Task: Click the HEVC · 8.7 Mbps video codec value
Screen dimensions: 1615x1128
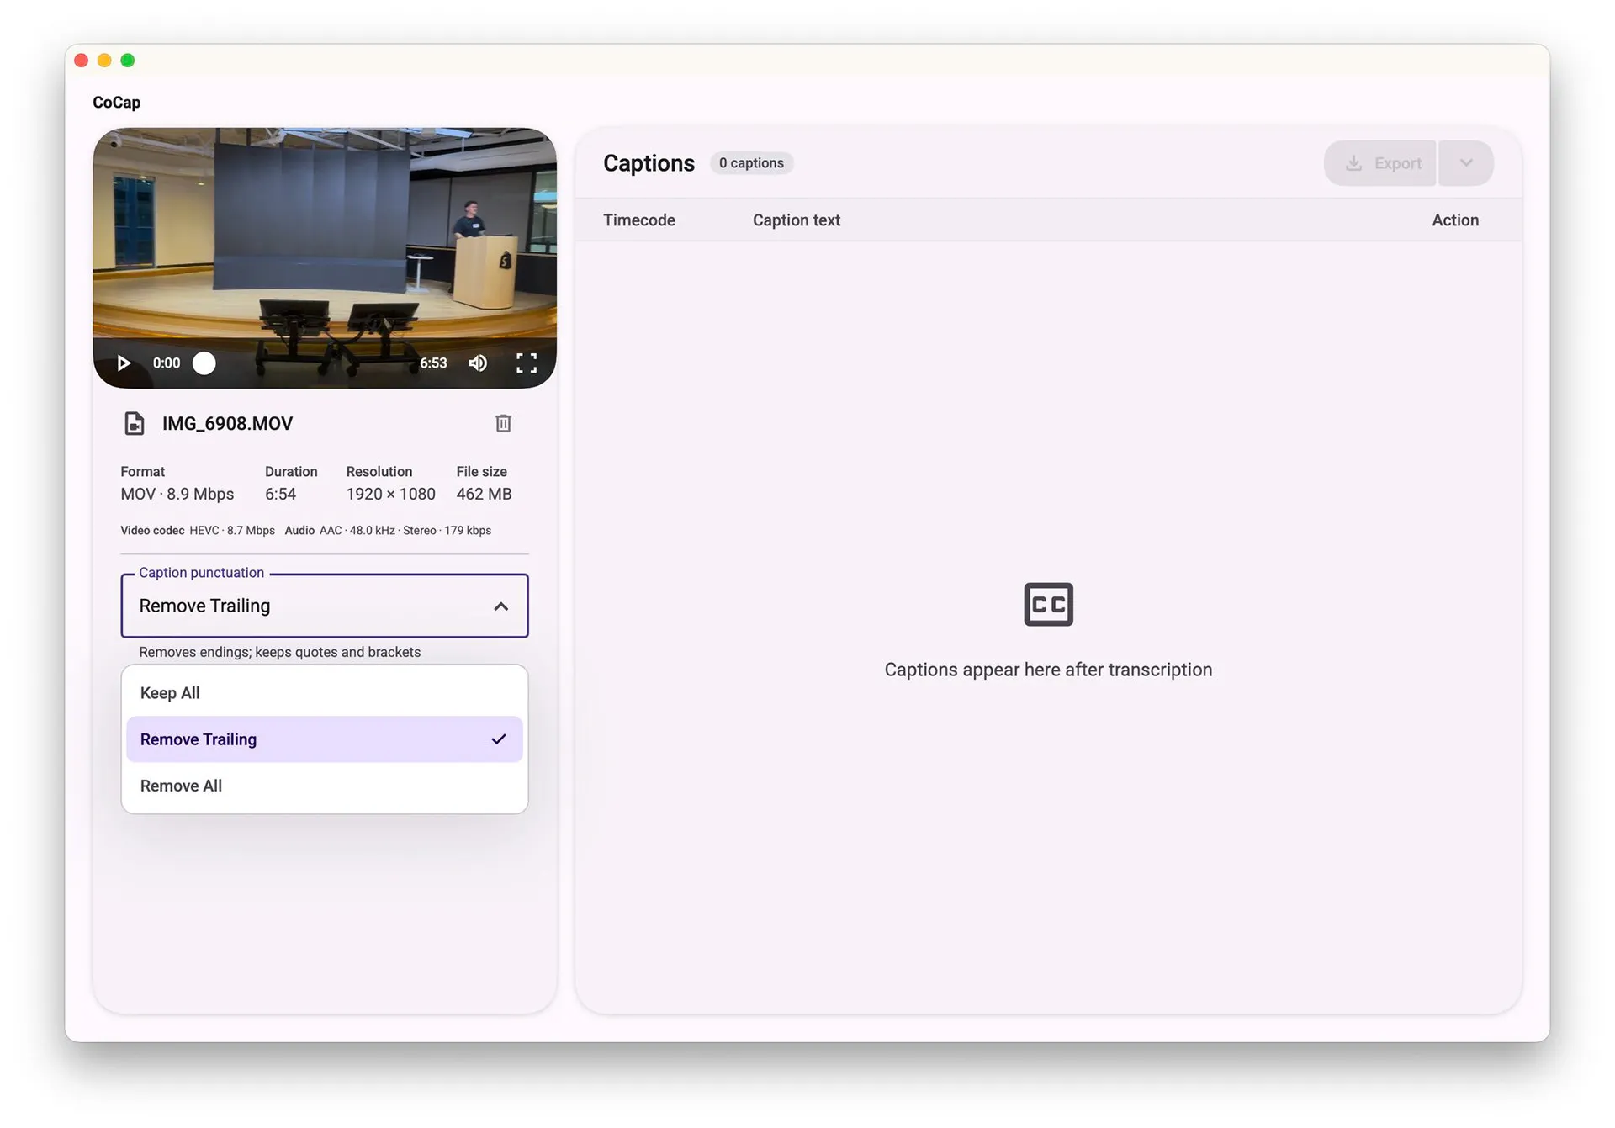Action: coord(232,531)
